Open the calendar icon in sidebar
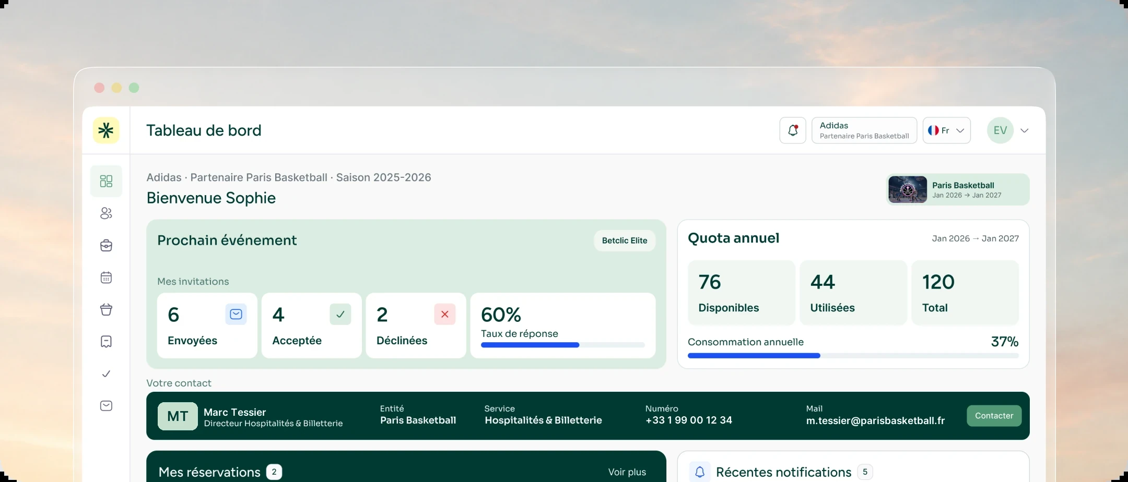Image resolution: width=1128 pixels, height=482 pixels. [x=106, y=278]
